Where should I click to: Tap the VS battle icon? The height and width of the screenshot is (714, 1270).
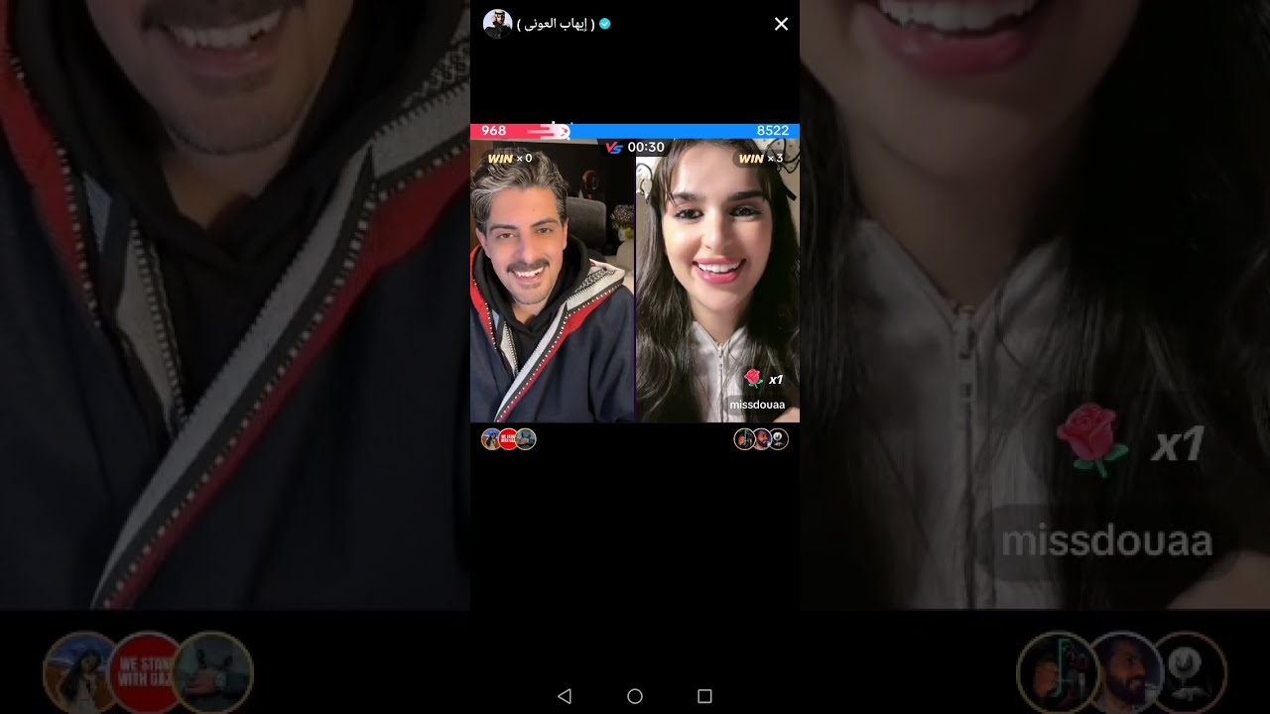tap(614, 148)
